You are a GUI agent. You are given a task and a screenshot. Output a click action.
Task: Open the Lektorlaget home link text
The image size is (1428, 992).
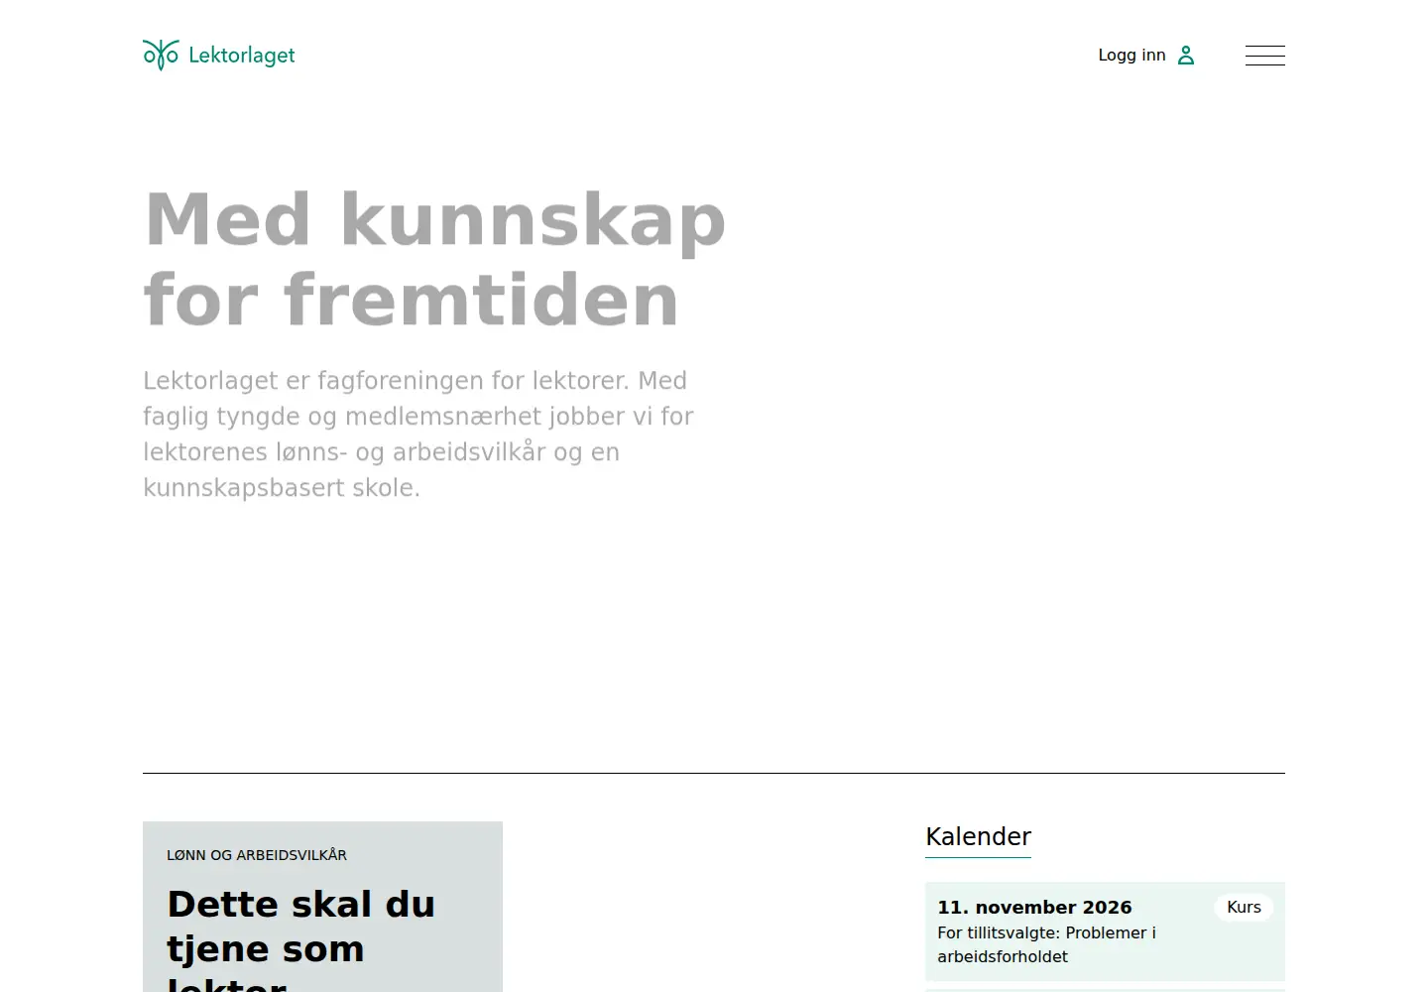click(242, 56)
